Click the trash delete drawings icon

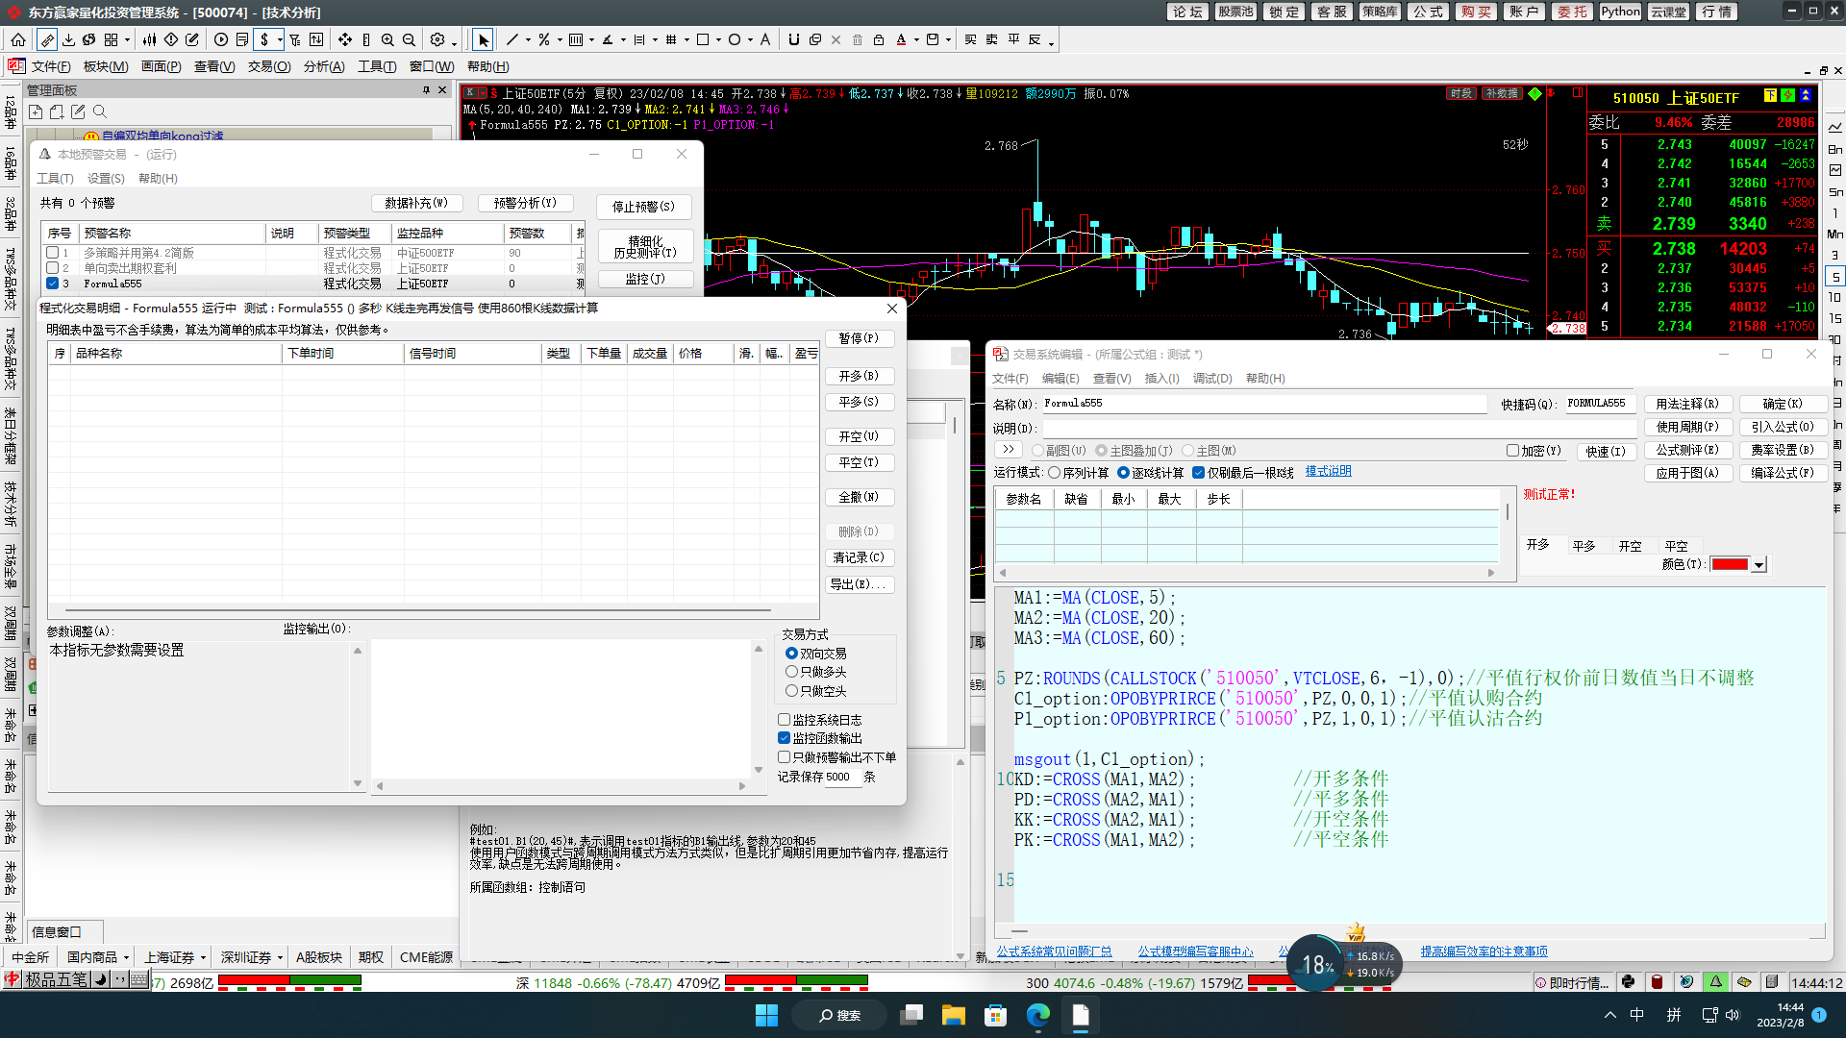[x=858, y=39]
